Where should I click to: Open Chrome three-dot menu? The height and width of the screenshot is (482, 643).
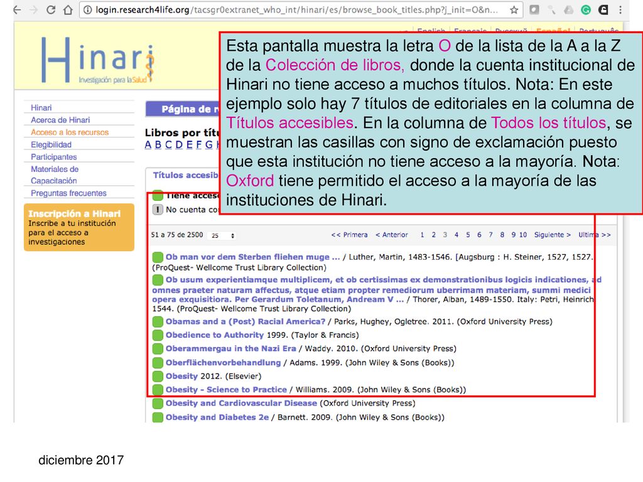pyautogui.click(x=620, y=10)
